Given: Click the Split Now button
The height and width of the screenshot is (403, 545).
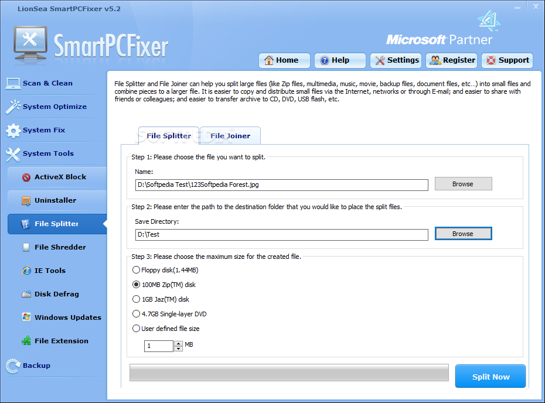Looking at the screenshot, I should pyautogui.click(x=491, y=376).
